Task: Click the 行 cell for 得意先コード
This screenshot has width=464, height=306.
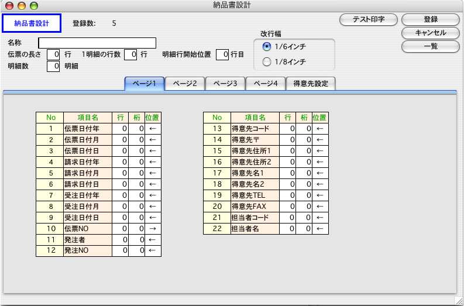Action: pos(288,129)
